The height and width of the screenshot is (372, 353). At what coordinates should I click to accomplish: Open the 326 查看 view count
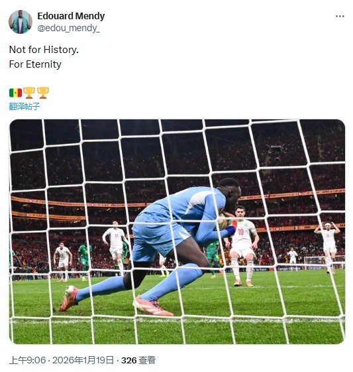(x=138, y=360)
